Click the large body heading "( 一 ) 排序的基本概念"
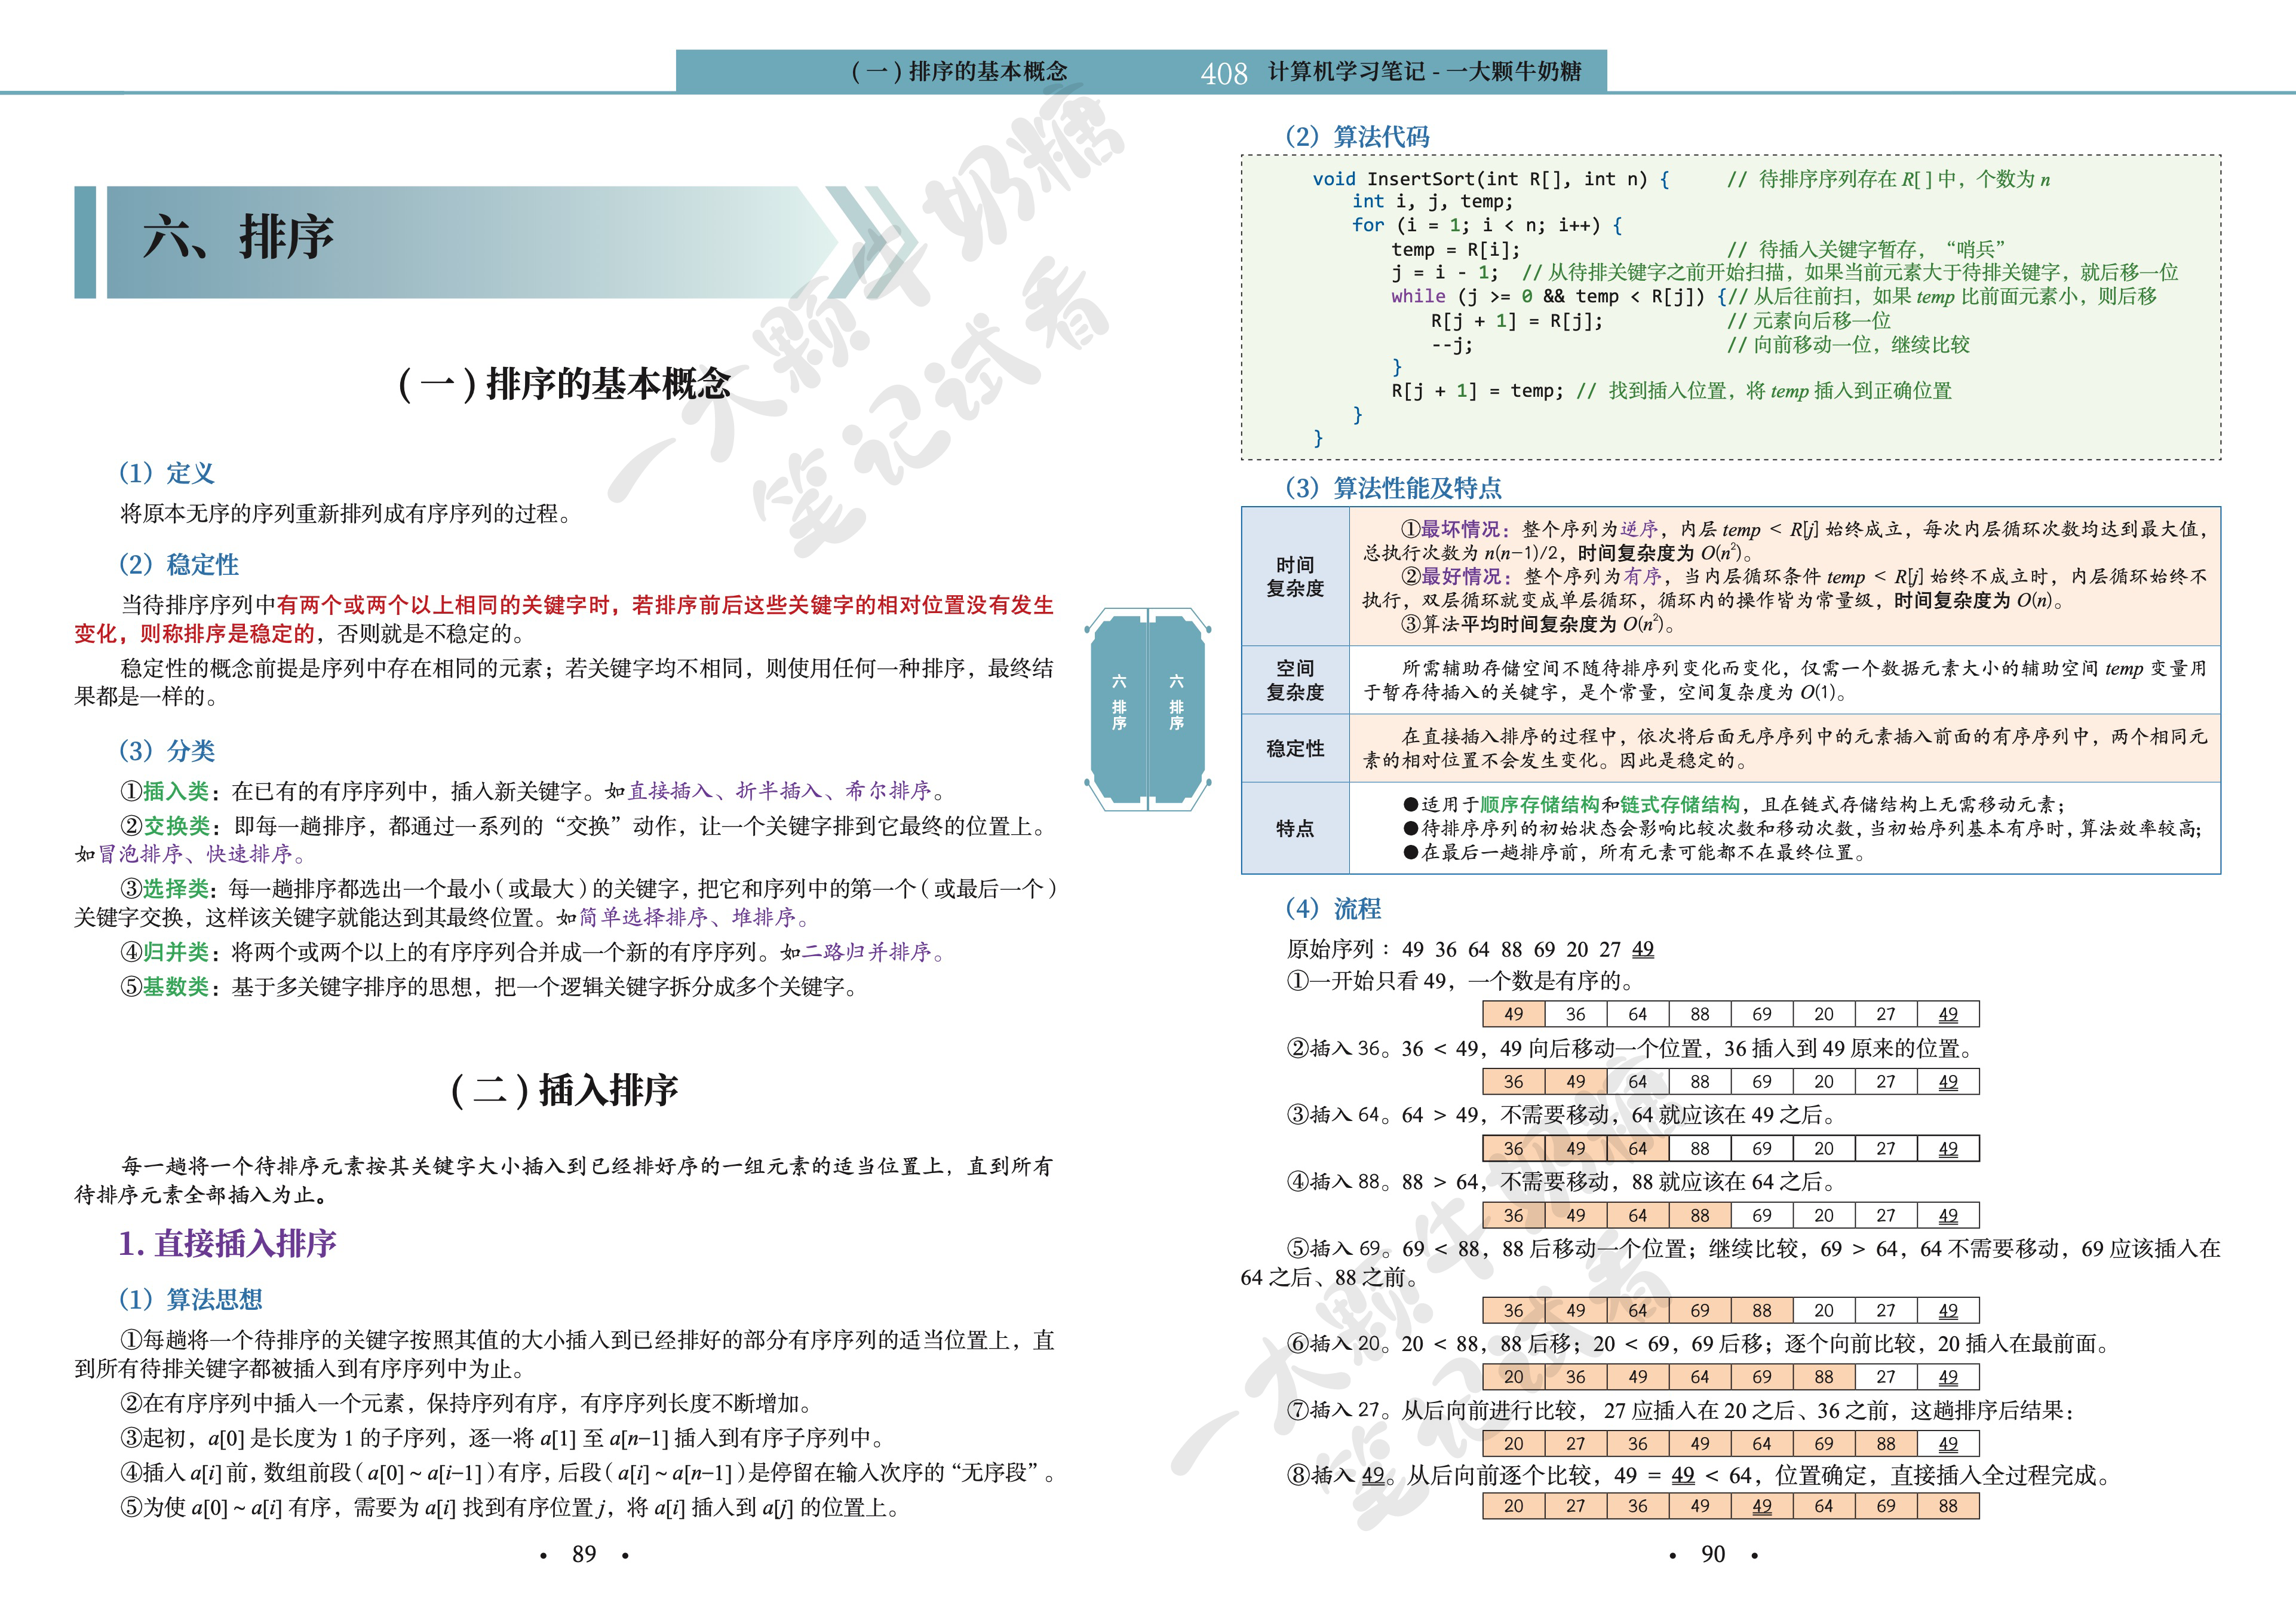The height and width of the screenshot is (1614, 2296). (564, 384)
